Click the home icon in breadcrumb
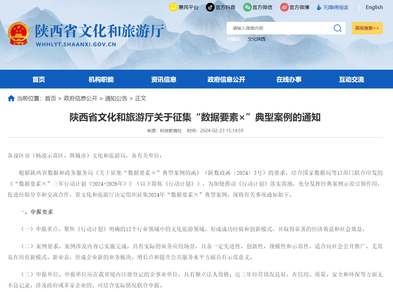The width and height of the screenshot is (393, 292). coord(11,98)
